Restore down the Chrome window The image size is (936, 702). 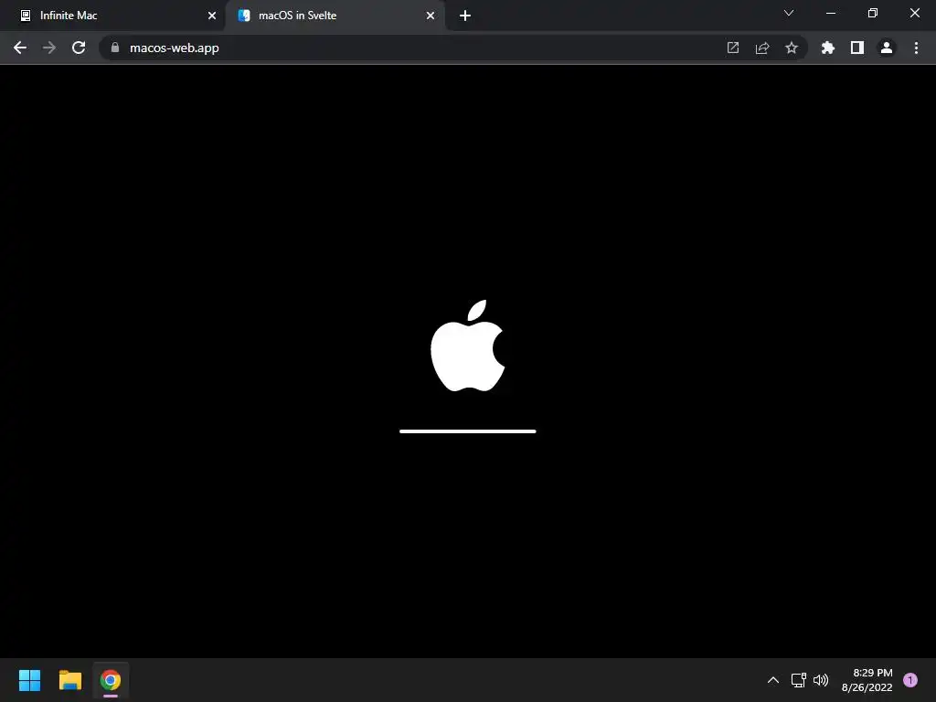(x=873, y=13)
